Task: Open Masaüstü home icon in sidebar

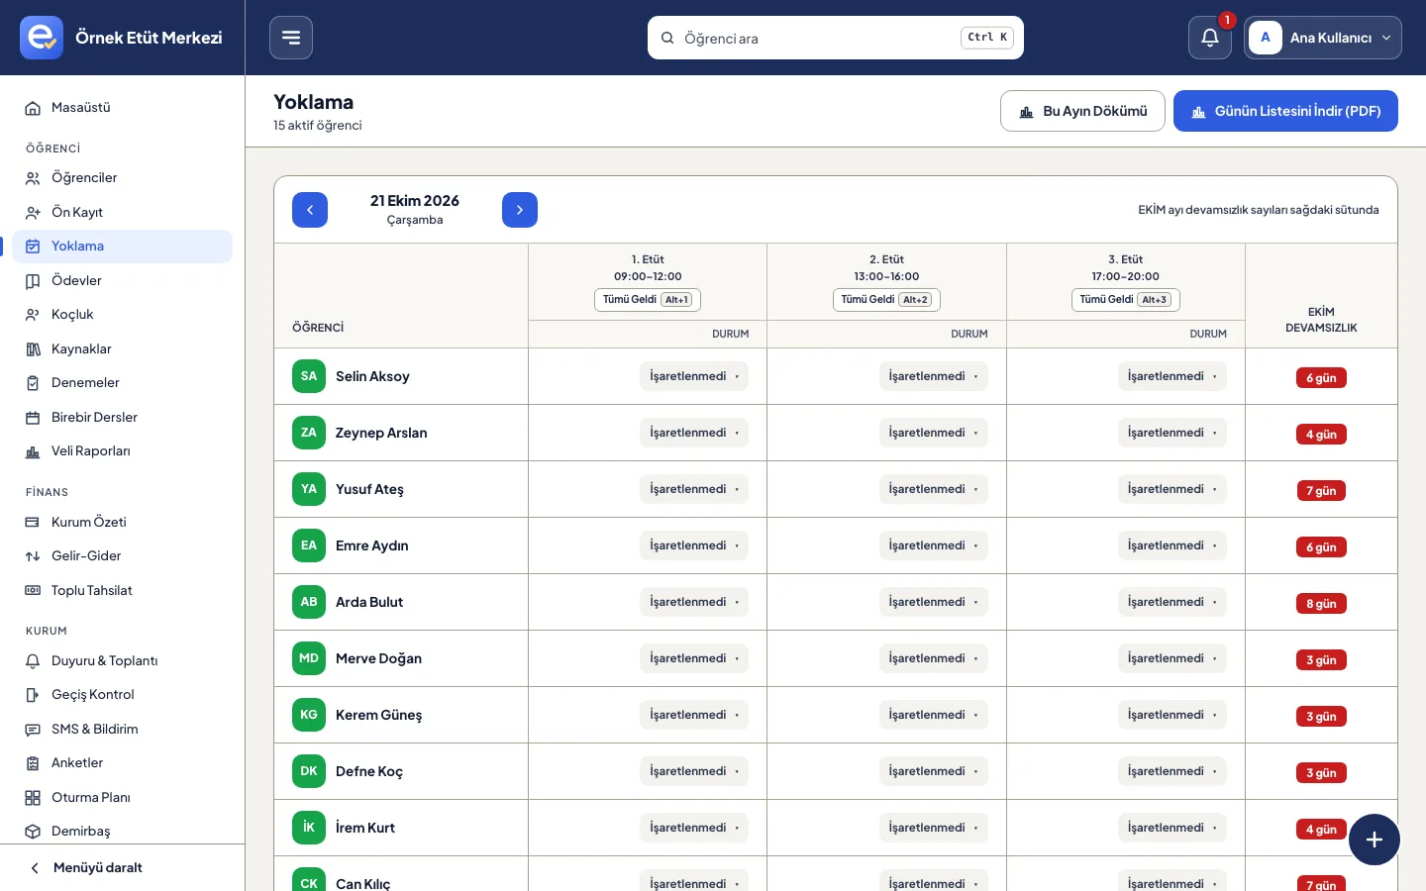Action: pos(33,108)
